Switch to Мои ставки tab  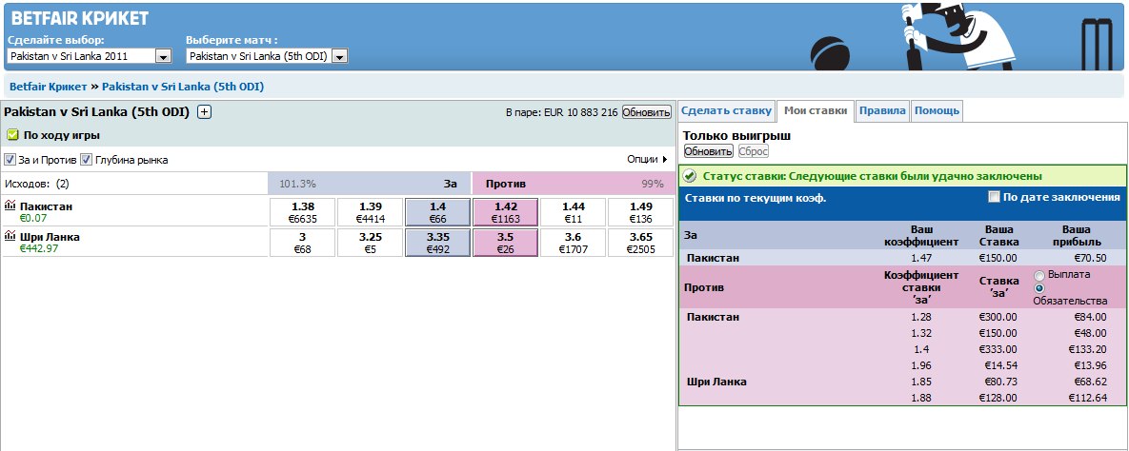pyautogui.click(x=815, y=110)
